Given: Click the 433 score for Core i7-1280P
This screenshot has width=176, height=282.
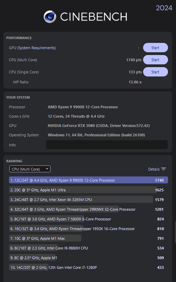Looking at the screenshot, I should point(160,267).
